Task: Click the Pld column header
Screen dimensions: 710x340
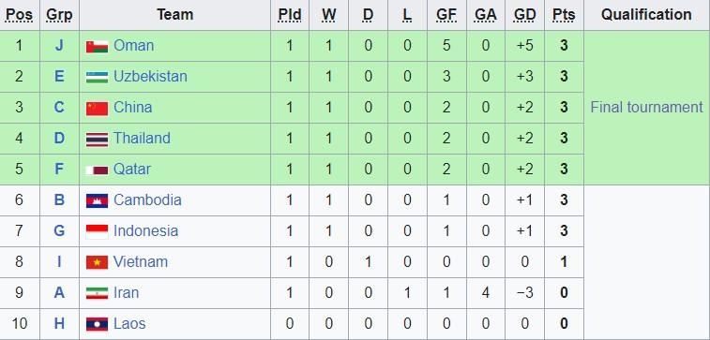Action: point(289,15)
